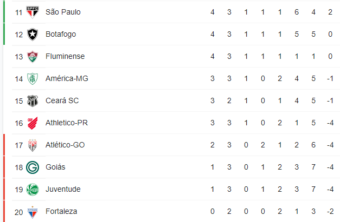Click the São Paulo club crest
Screen dimensions: 340x222
[33, 12]
